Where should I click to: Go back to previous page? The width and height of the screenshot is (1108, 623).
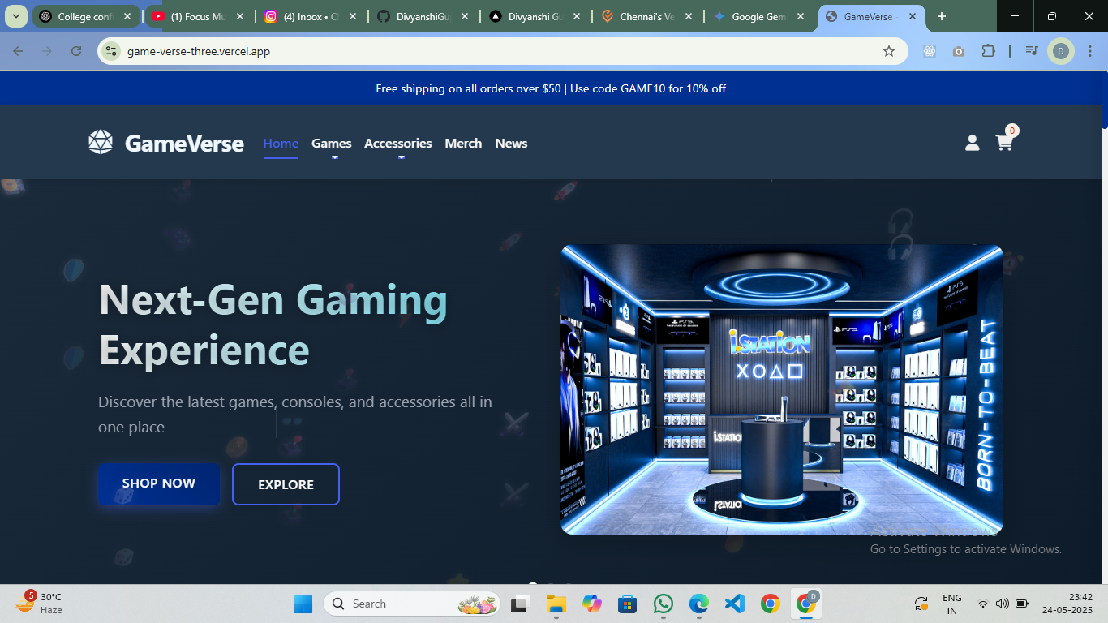coord(18,51)
